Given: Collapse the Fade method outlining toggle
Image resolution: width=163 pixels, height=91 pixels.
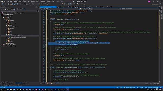Looking at the screenshot, I should 47,20.
